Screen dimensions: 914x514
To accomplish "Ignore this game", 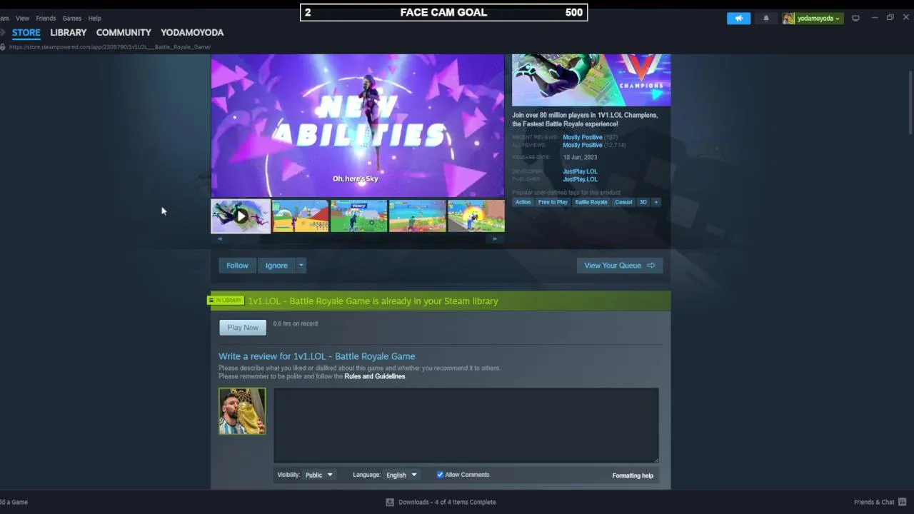I will [276, 266].
